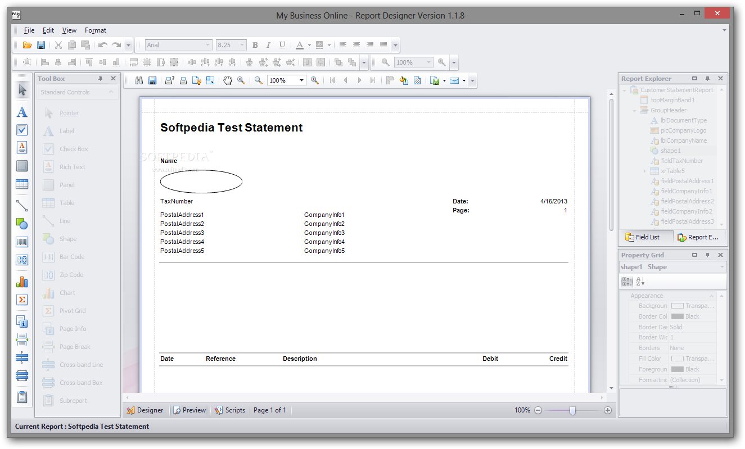Screen dimensions: 745x449
Task: Open the preview zoom 100% dropdown
Action: pyautogui.click(x=301, y=80)
